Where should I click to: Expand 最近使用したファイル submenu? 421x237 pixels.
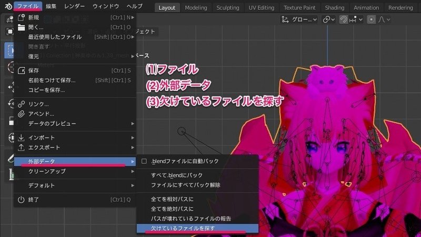point(75,37)
